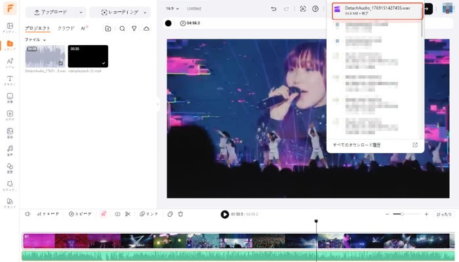Switch to the AI tab in the media panel
The height and width of the screenshot is (262, 459).
85,28
